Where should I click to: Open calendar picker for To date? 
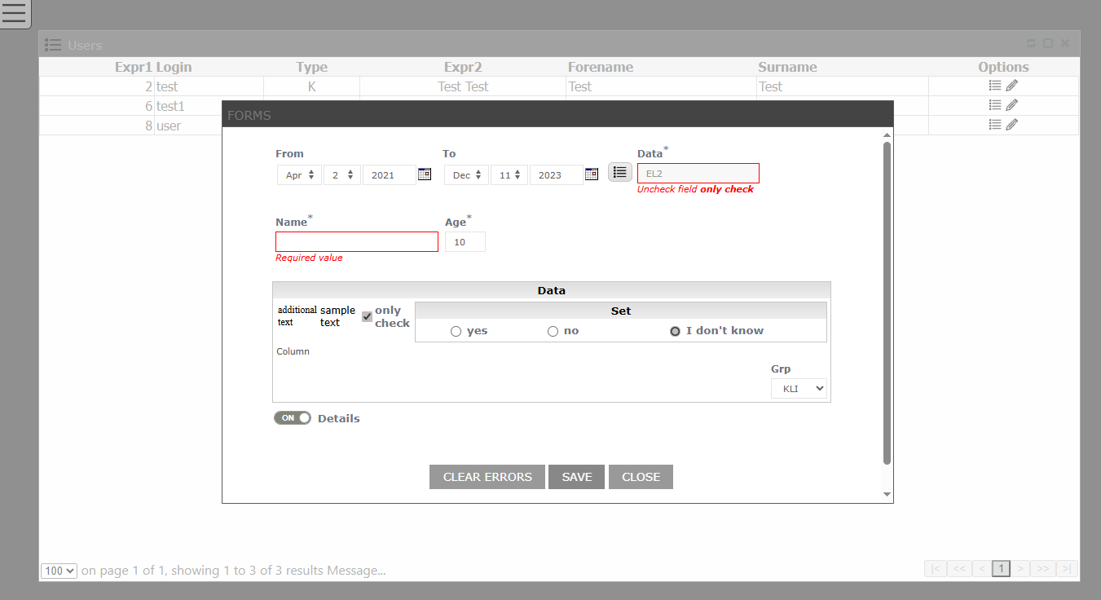click(591, 174)
